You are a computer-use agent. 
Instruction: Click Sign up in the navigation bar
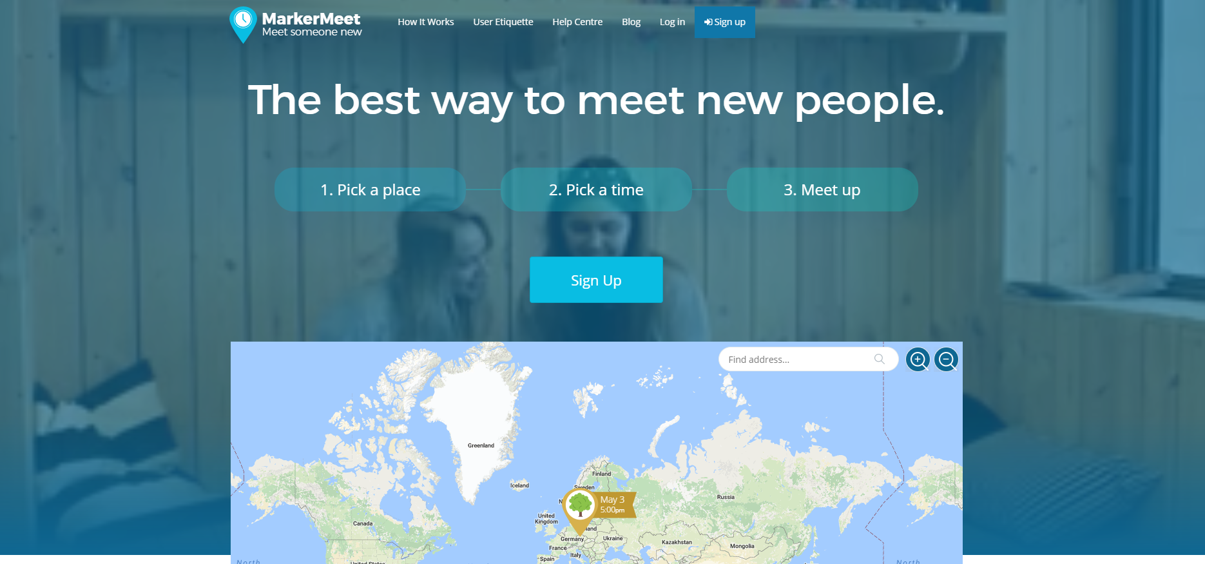[x=725, y=22]
